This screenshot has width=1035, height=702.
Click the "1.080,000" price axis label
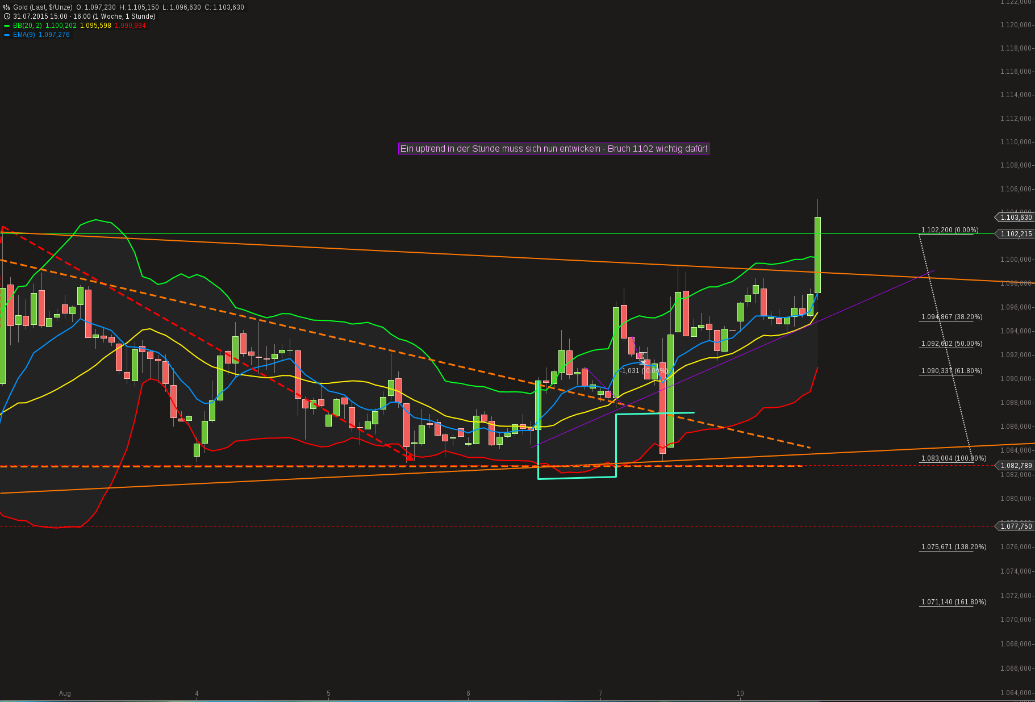[1015, 499]
